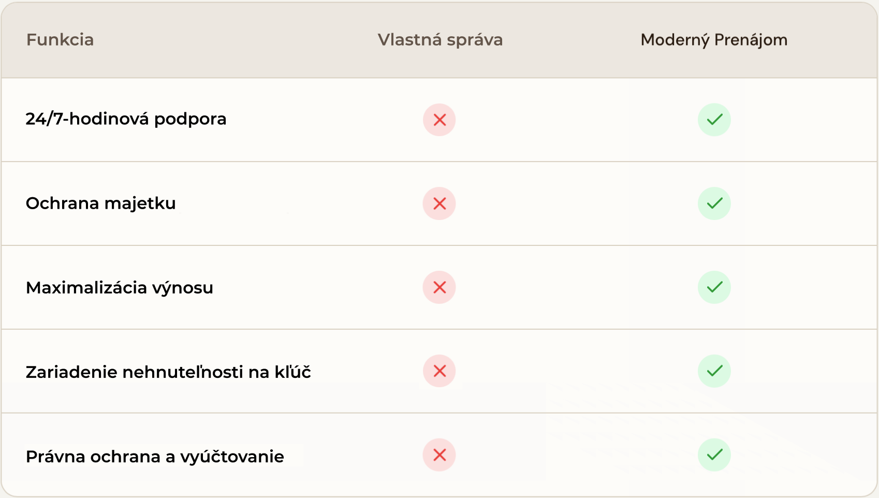Click green checkmark for Ochrana majetku
879x498 pixels.
tap(714, 203)
